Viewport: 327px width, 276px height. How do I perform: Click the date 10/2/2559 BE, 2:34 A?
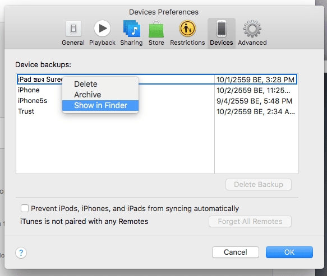point(256,112)
